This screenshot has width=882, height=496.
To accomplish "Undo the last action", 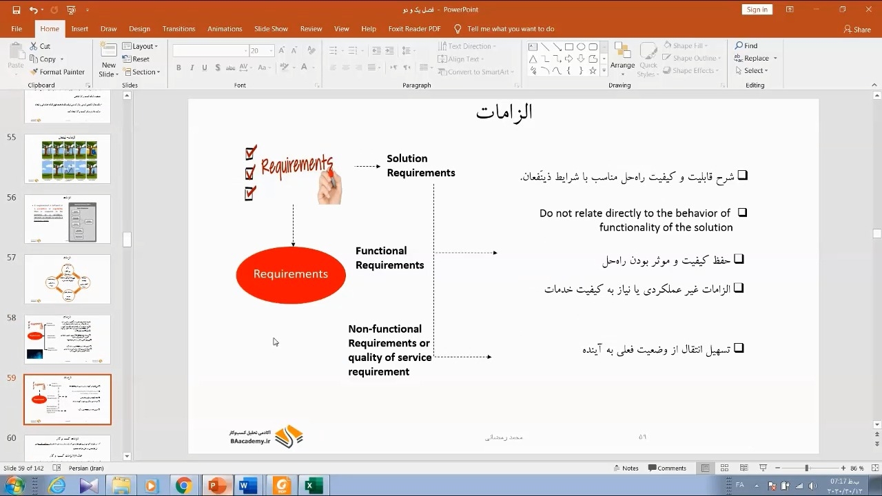I will 33,10.
